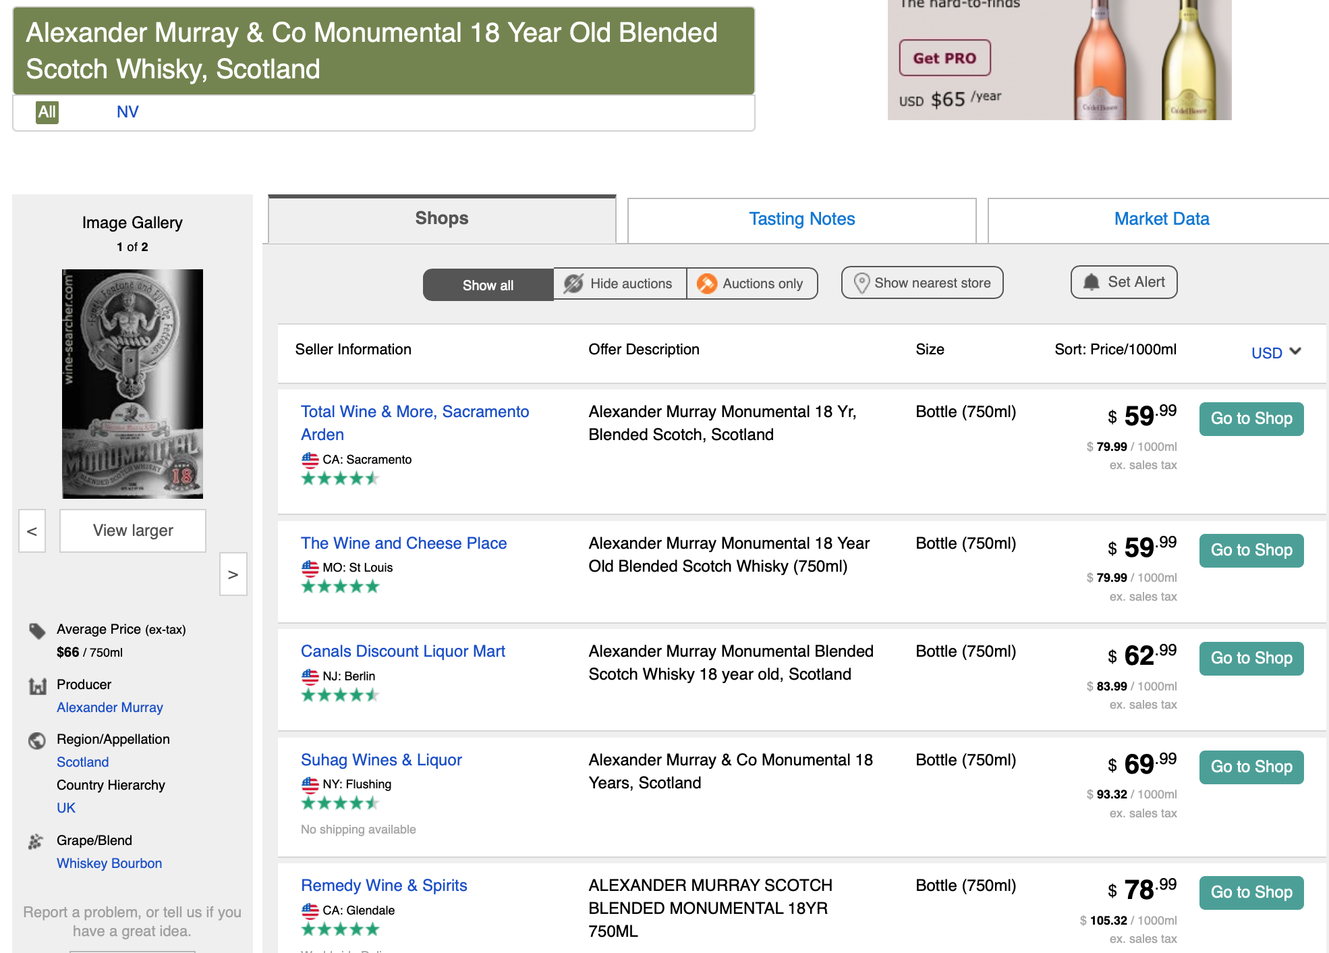Go to next gallery image arrow

tap(233, 574)
